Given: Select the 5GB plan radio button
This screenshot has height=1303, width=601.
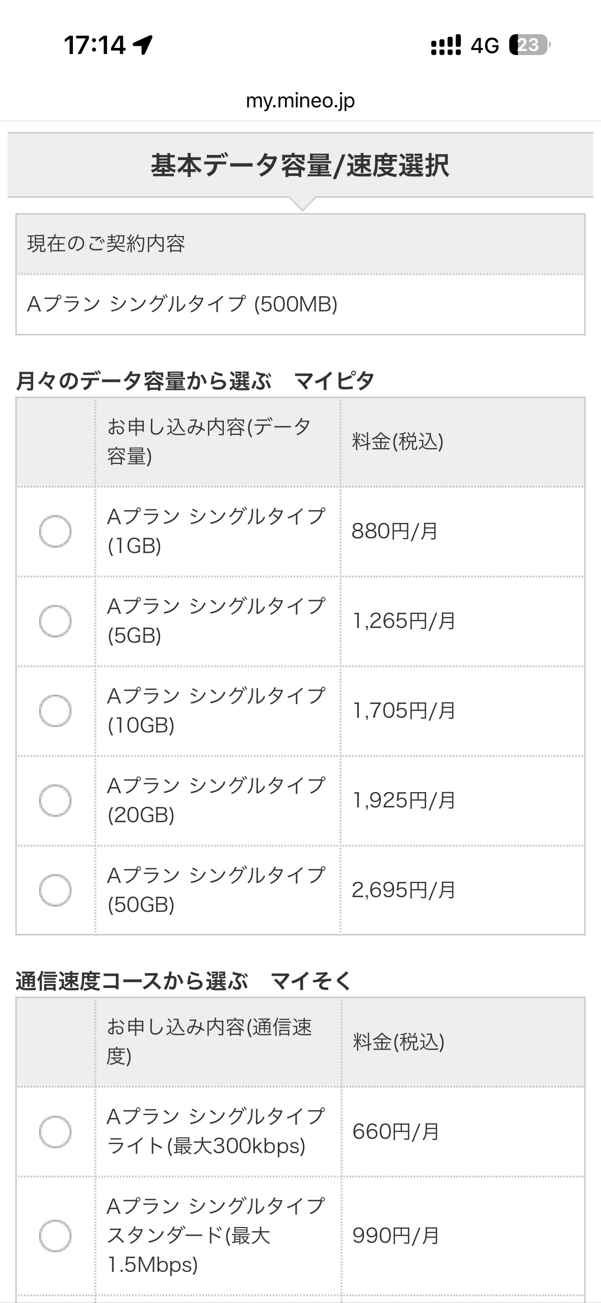Looking at the screenshot, I should [55, 621].
